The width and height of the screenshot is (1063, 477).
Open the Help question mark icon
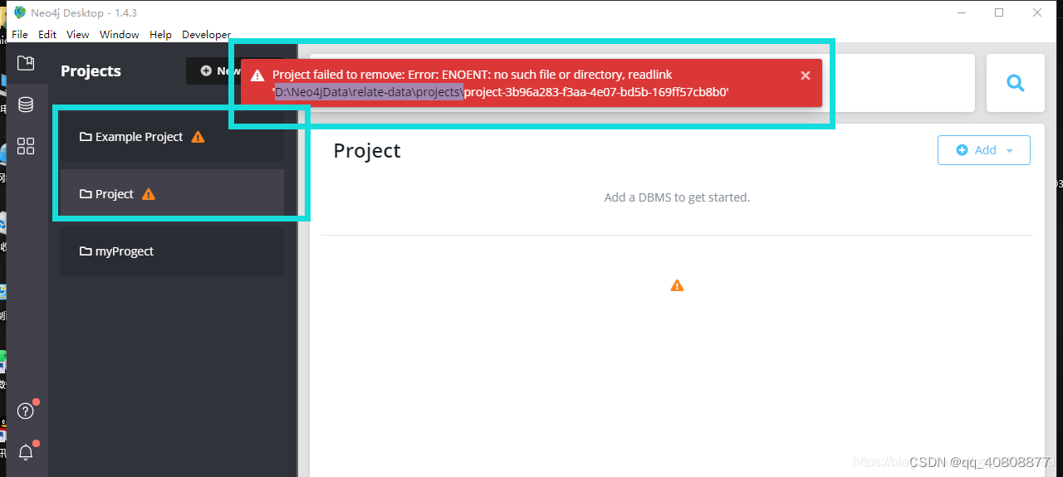click(x=26, y=411)
